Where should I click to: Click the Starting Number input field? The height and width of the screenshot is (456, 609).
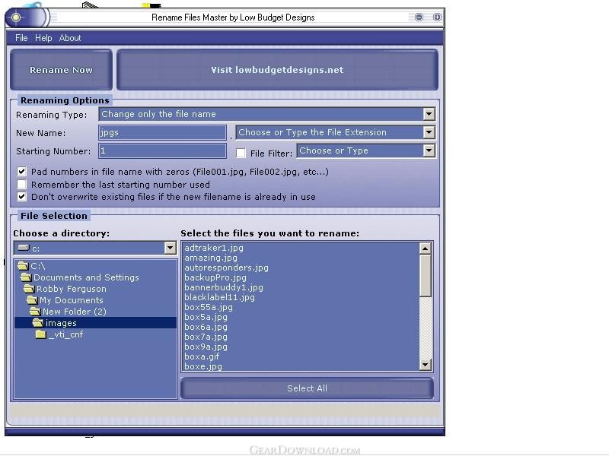tap(162, 150)
